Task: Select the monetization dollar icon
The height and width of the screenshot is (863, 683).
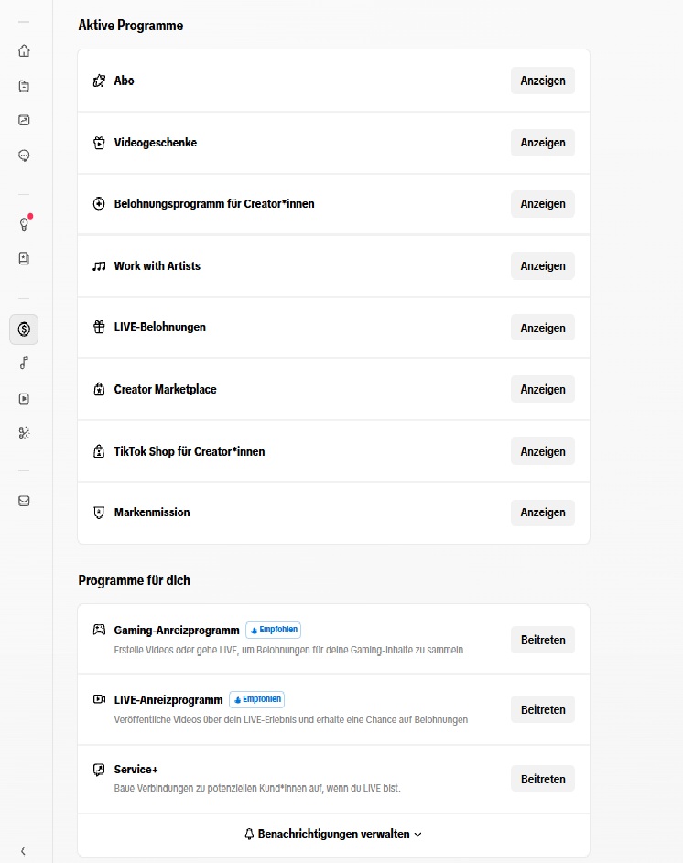Action: (x=24, y=329)
